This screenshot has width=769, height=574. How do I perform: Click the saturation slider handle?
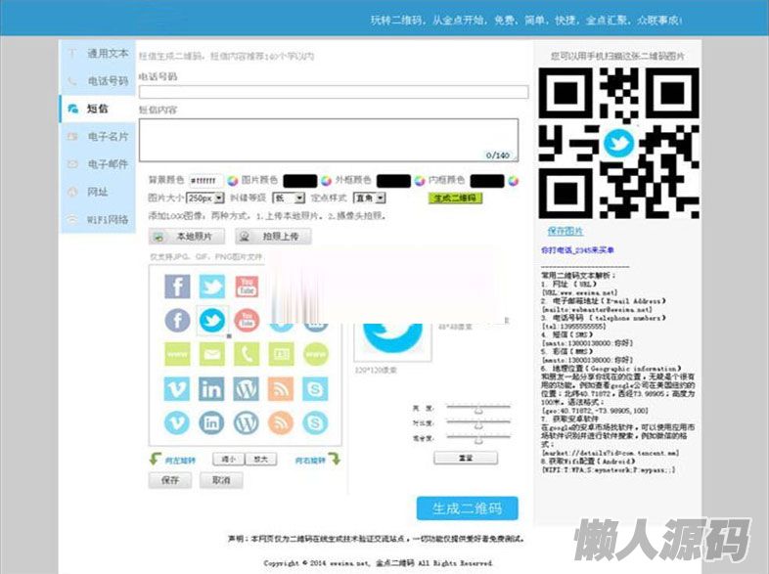click(x=478, y=439)
